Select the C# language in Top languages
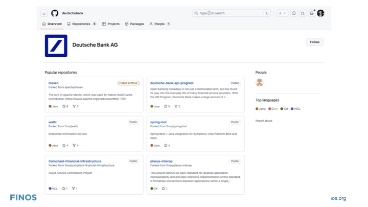Image resolution: width=368 pixels, height=207 pixels. click(x=284, y=109)
